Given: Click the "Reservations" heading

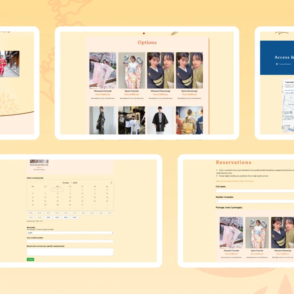Looking at the screenshot, I should 234,163.
